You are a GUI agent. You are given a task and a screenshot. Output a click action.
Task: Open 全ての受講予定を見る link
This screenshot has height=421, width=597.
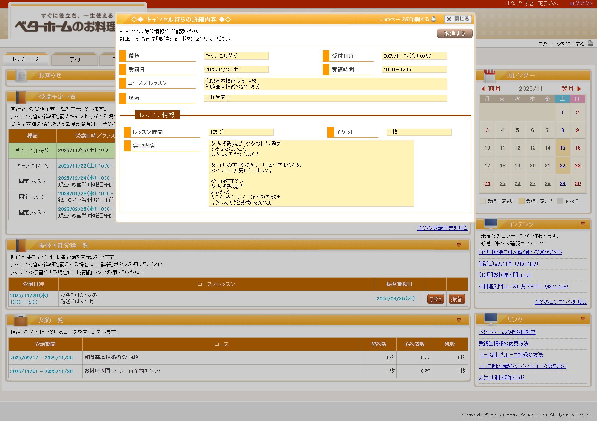(442, 228)
